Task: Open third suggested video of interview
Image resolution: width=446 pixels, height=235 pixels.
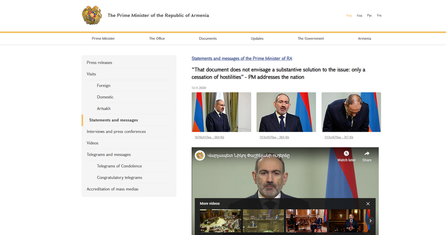Action: pyautogui.click(x=306, y=221)
